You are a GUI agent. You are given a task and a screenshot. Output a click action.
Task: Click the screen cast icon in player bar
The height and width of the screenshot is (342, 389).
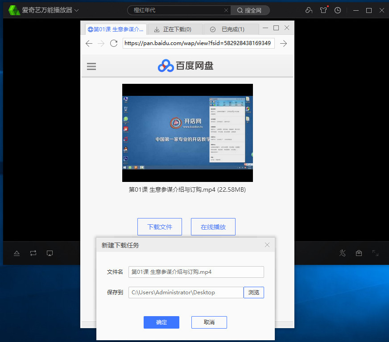tap(50, 253)
